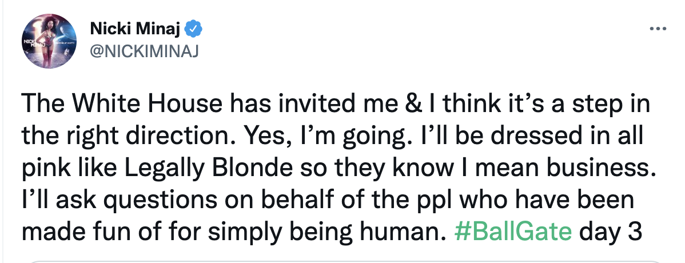Open the @NICKIMINAJ handle link
685x263 pixels.
144,51
